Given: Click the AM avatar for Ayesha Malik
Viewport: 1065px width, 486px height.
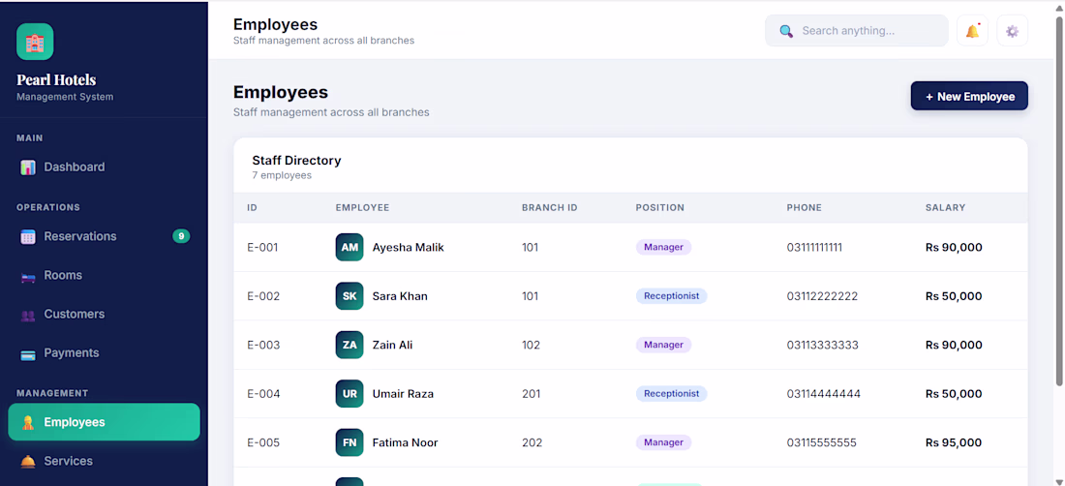Looking at the screenshot, I should (350, 247).
